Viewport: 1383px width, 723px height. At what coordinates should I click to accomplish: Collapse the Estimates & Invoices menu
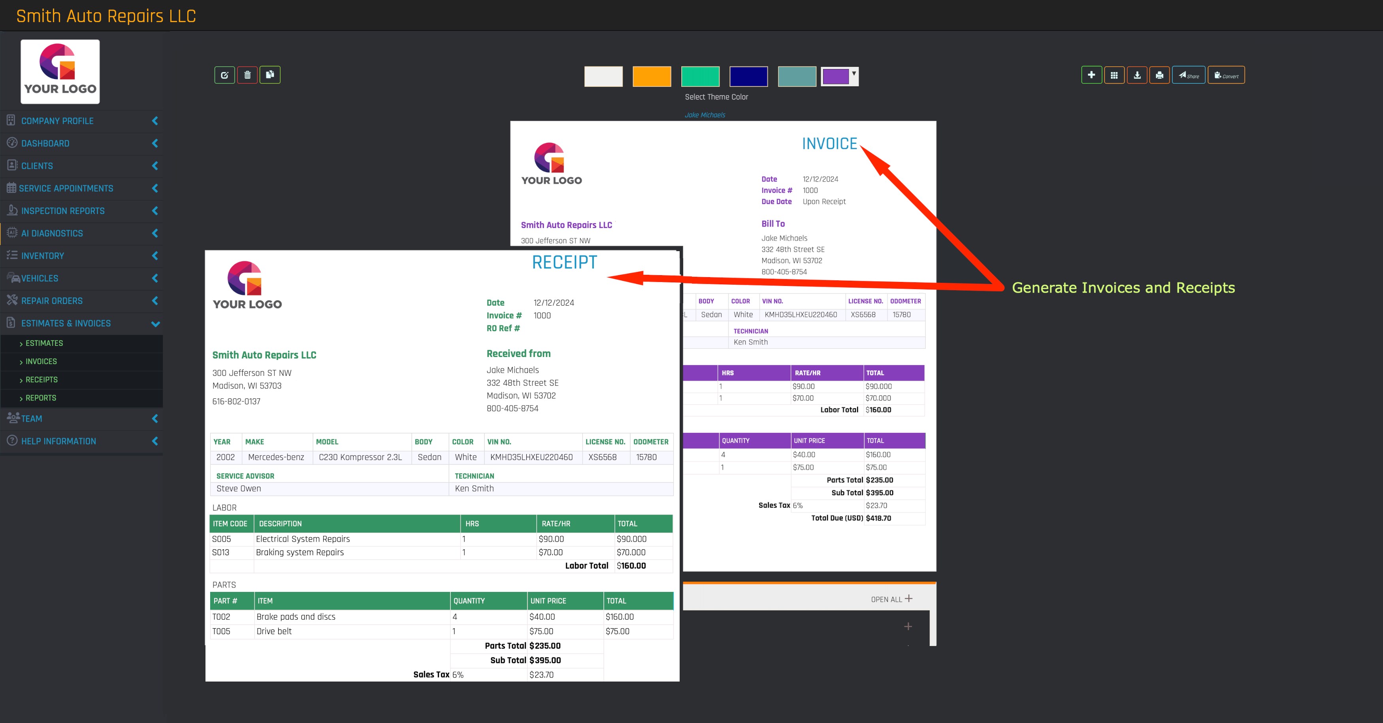point(156,323)
